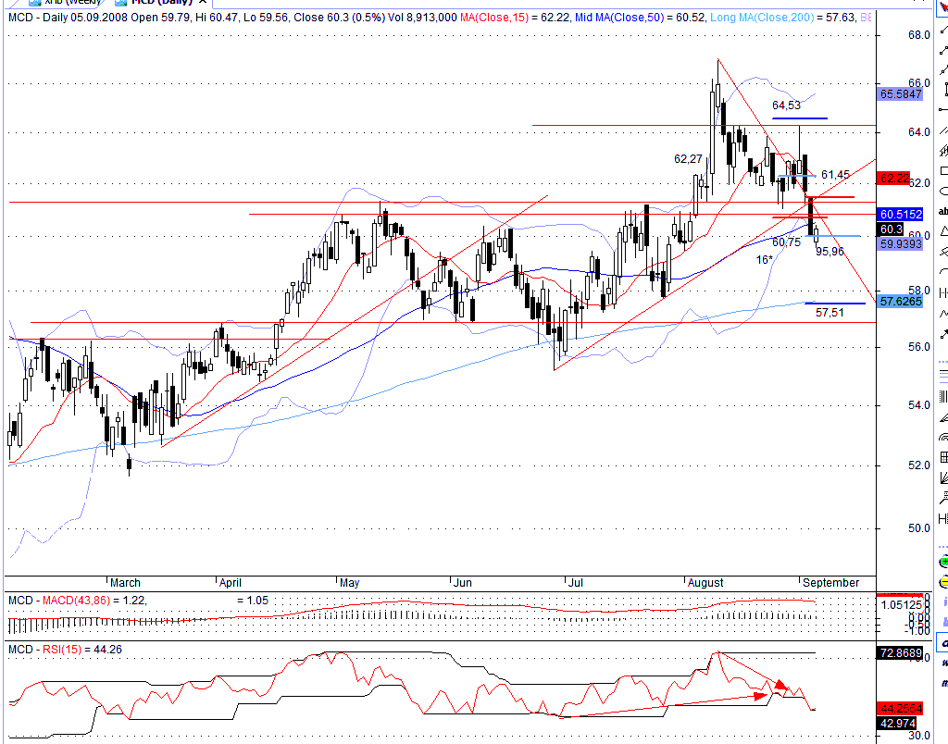Image resolution: width=948 pixels, height=744 pixels.
Task: Click the red 44.2554 RSI value tag
Action: 900,708
